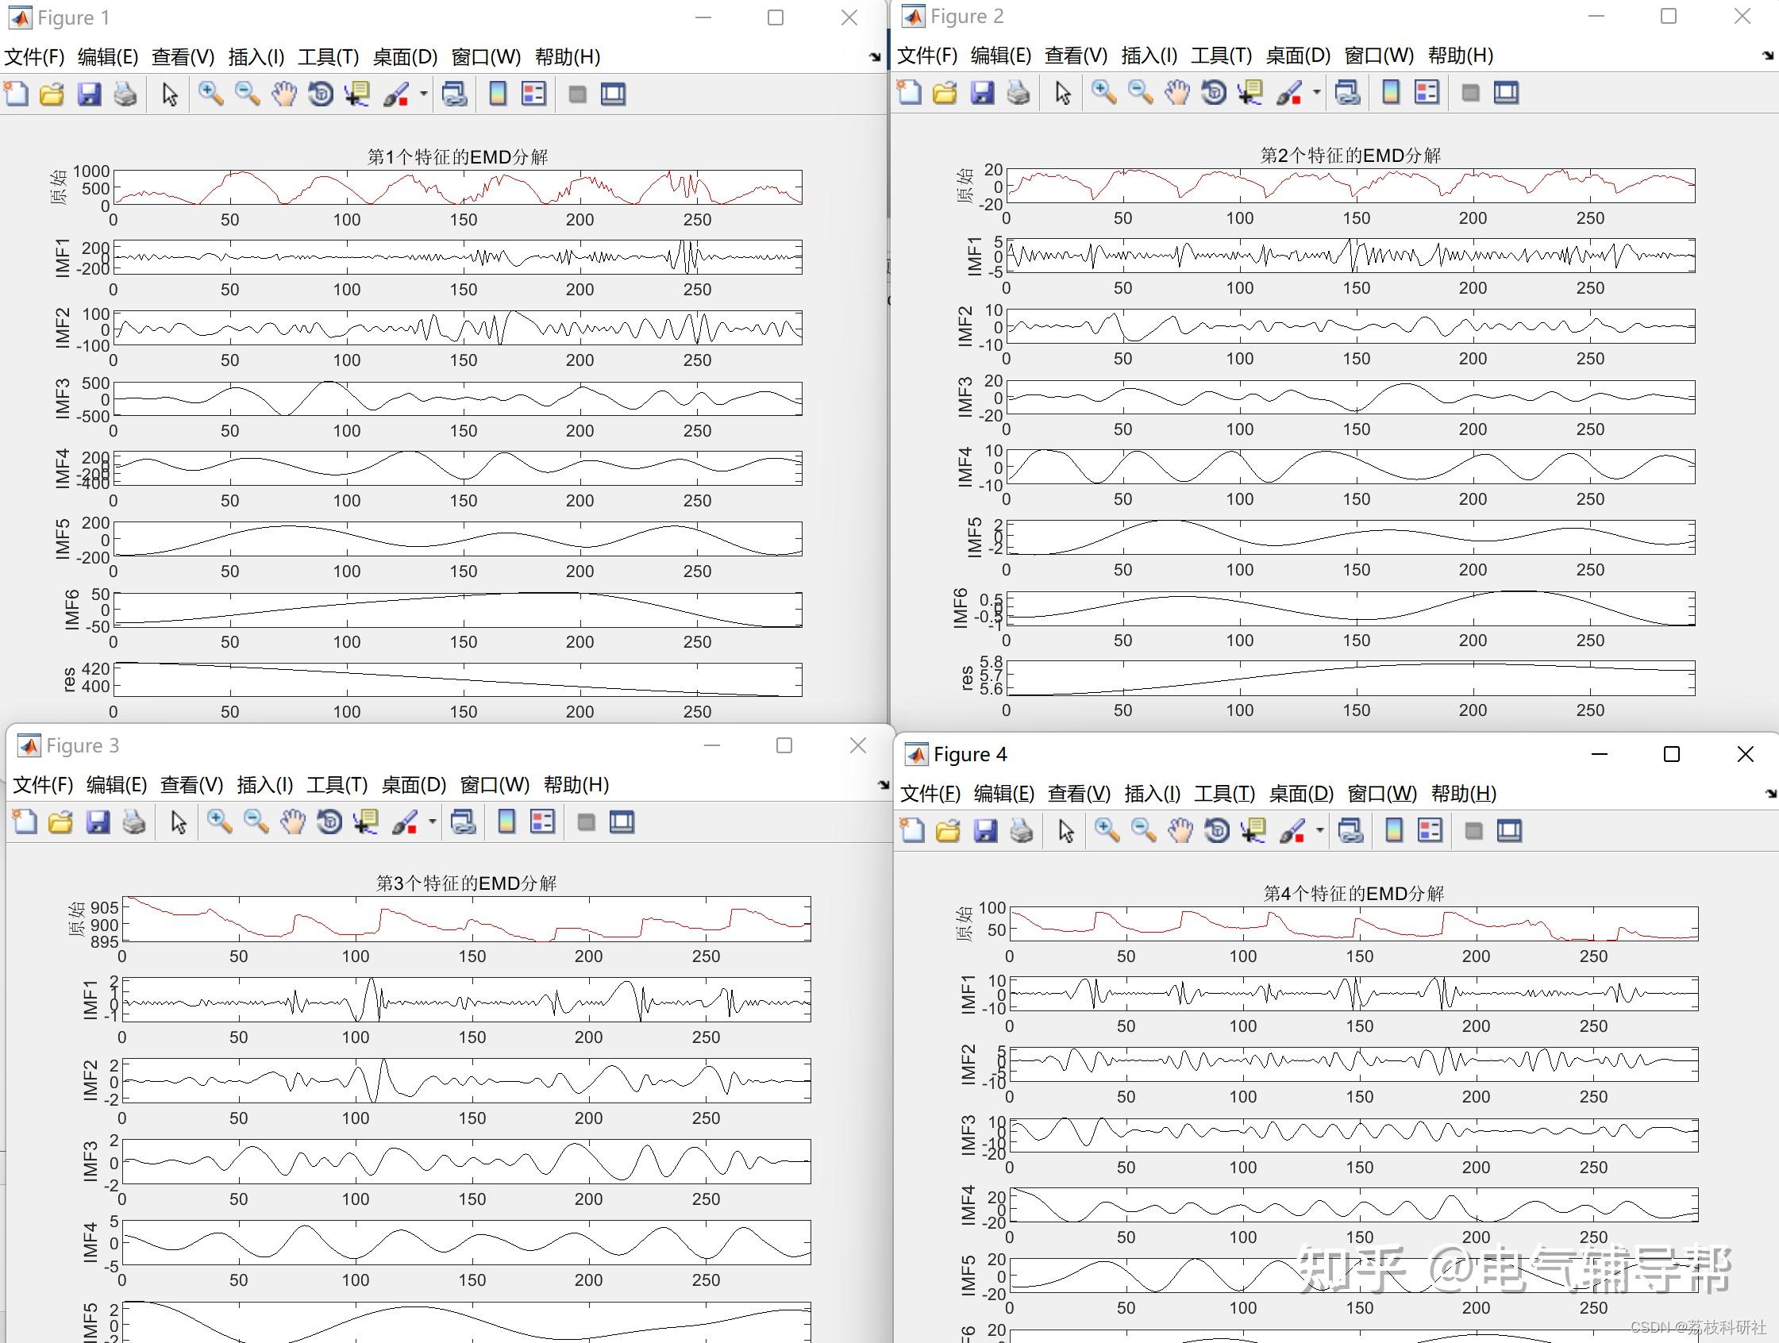Screen dimensions: 1779x1343
Task: Click the IMF3 subplot in Figure 1
Action: coord(457,399)
